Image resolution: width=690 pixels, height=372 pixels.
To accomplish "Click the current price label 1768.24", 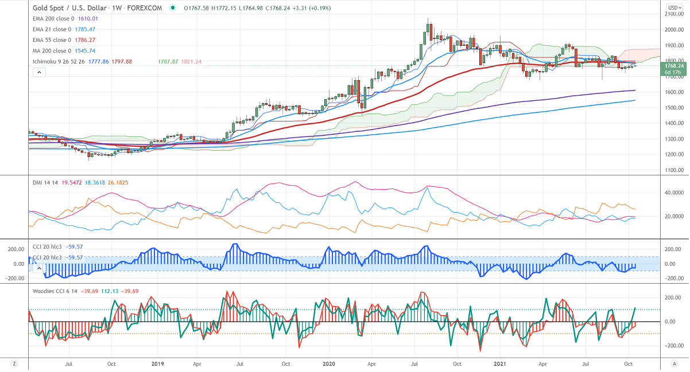I will pyautogui.click(x=675, y=66).
